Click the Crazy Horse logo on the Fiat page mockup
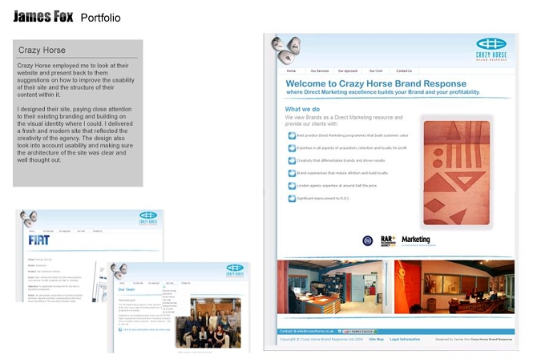This screenshot has height=363, width=545. 148,219
